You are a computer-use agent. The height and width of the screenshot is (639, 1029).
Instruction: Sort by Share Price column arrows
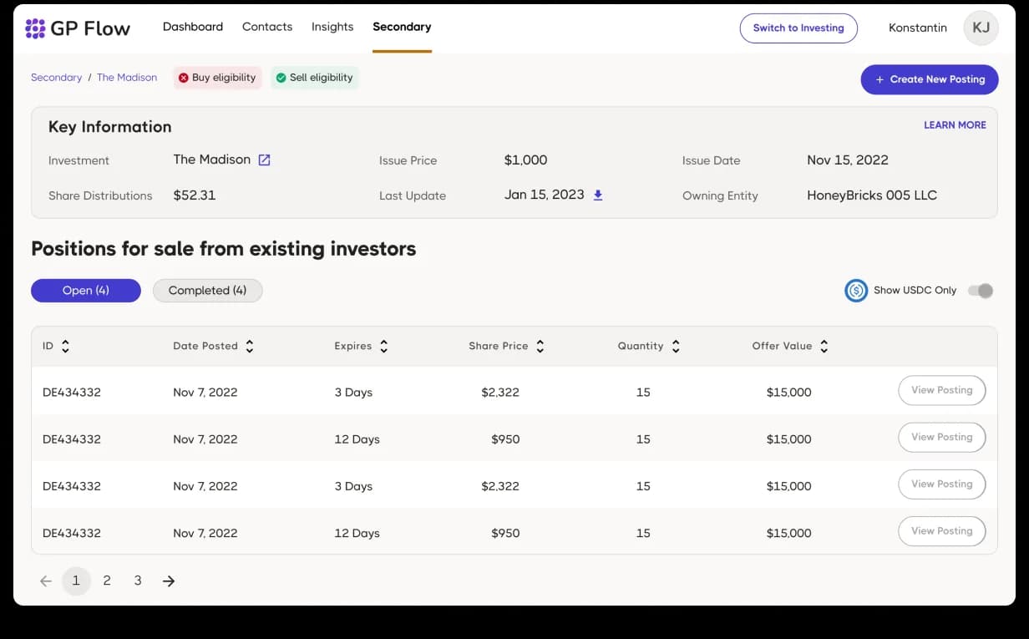pyautogui.click(x=540, y=346)
